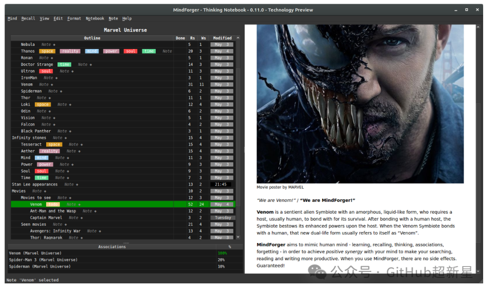Click the orange space tag on Thanos
This screenshot has height=292, width=489.
[47, 51]
